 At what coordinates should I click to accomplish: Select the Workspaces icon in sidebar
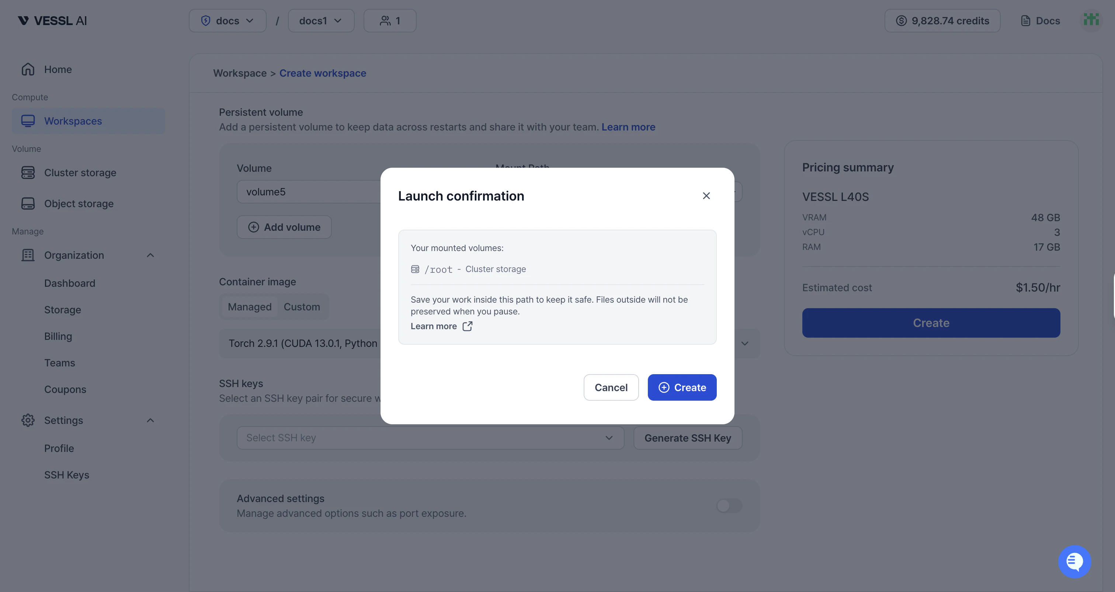(28, 121)
